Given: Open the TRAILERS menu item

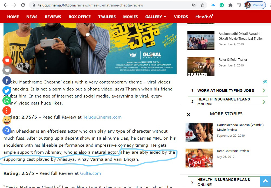Looking at the screenshot, I should tap(107, 17).
